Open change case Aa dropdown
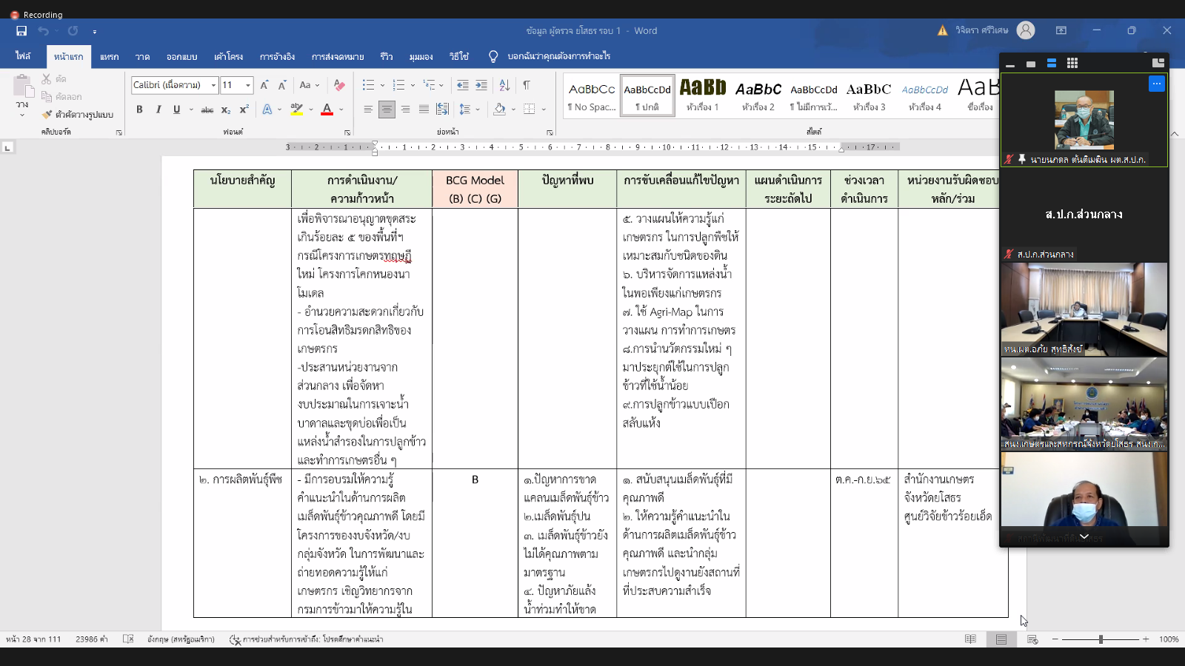 [x=308, y=85]
